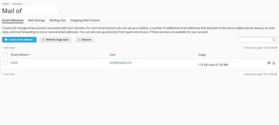Screen dimensions: 279x125
Task: Click the usage bar for test@ mailbox
Action: (217, 62)
